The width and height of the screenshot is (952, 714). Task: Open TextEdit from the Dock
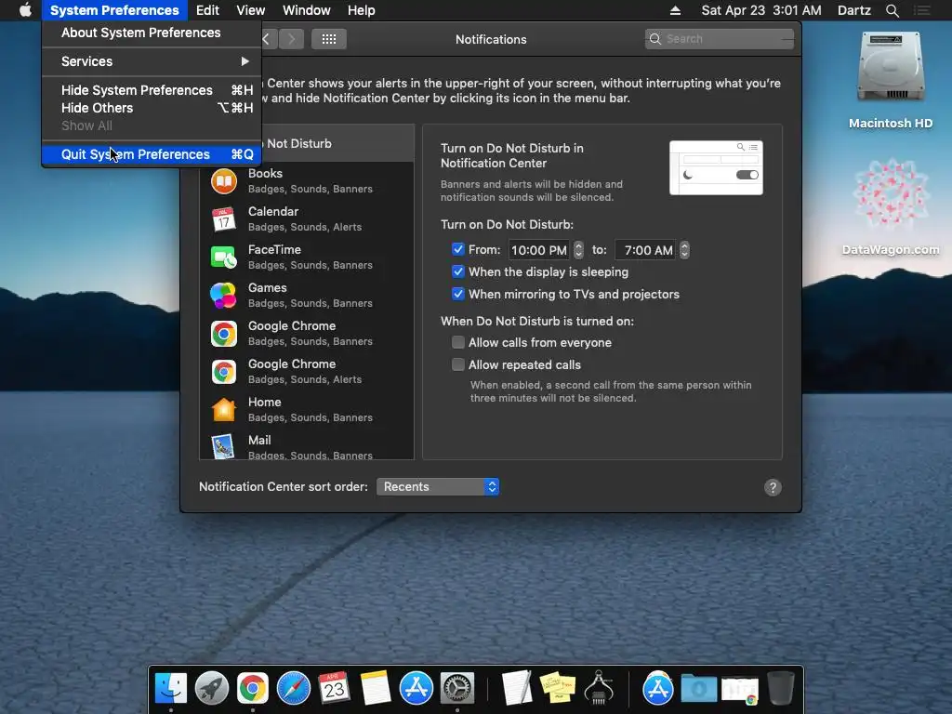(x=517, y=688)
